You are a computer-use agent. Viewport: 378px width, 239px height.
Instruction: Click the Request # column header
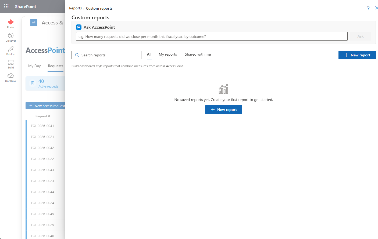(x=43, y=116)
